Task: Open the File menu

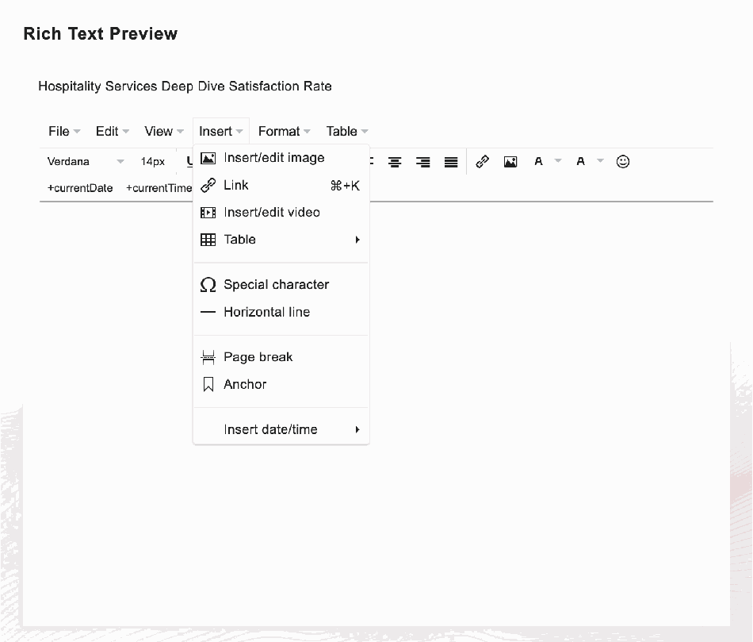Action: pos(64,131)
